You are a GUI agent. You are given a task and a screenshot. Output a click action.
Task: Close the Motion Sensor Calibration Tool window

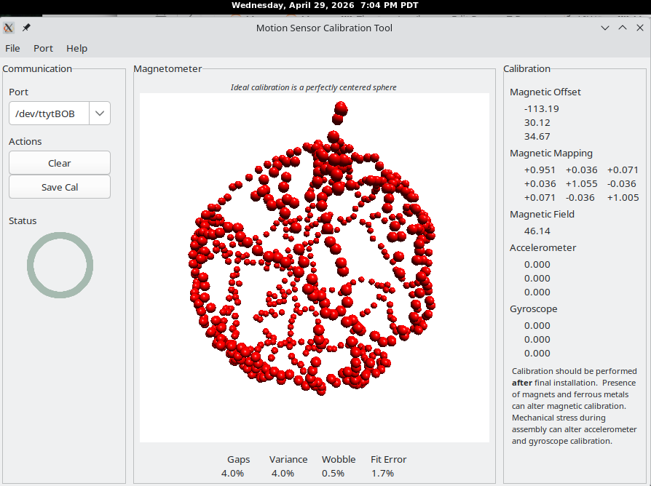pyautogui.click(x=640, y=28)
